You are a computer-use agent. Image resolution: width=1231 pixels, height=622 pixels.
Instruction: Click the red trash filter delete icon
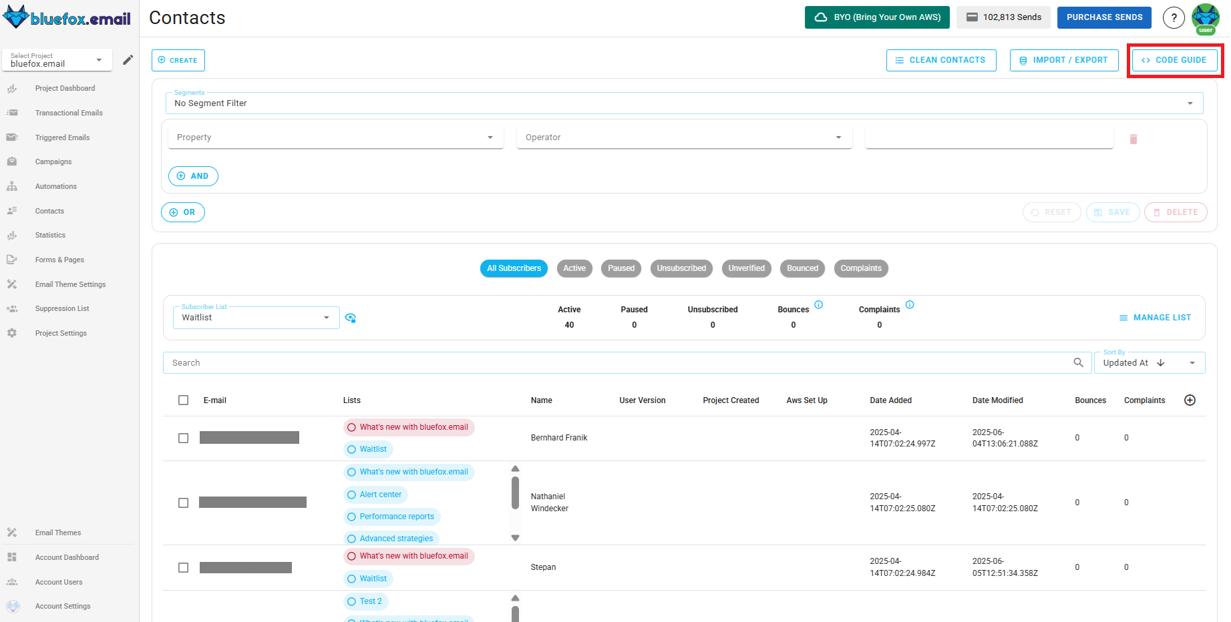pos(1133,139)
